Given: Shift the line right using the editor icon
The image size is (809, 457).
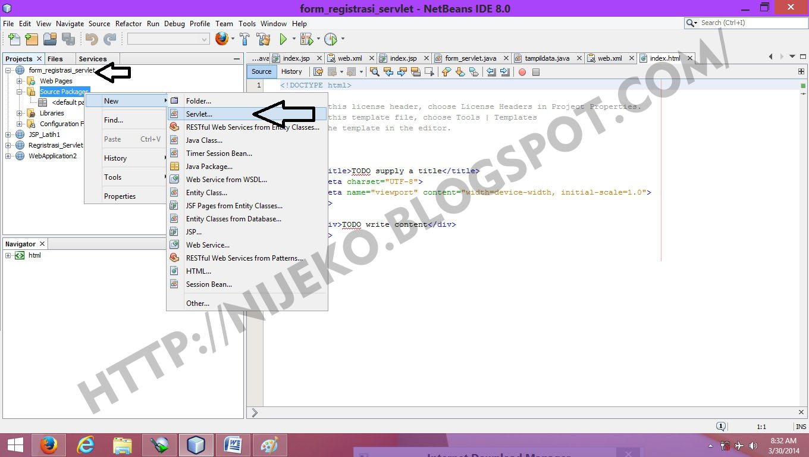Looking at the screenshot, I should (x=504, y=71).
